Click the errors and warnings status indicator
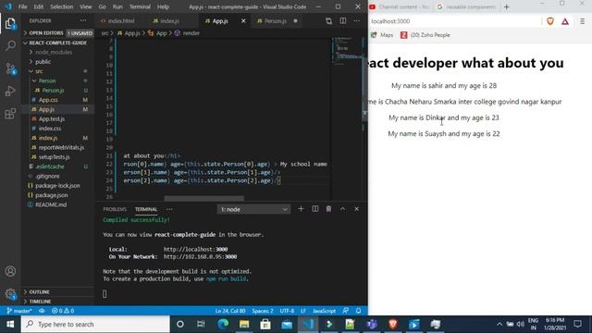Image resolution: width=592 pixels, height=333 pixels. tap(63, 311)
